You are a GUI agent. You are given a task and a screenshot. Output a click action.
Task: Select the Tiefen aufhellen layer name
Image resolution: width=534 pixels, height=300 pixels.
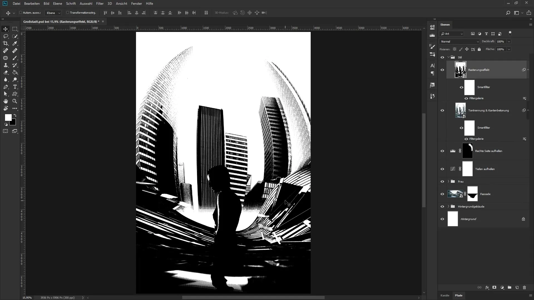point(485,169)
